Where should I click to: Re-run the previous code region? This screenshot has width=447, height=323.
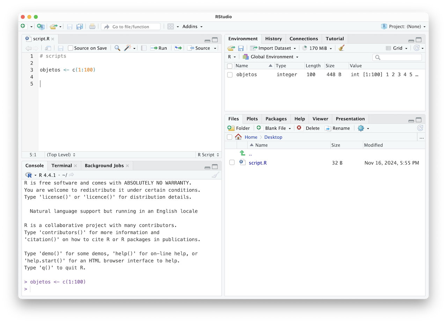point(178,48)
